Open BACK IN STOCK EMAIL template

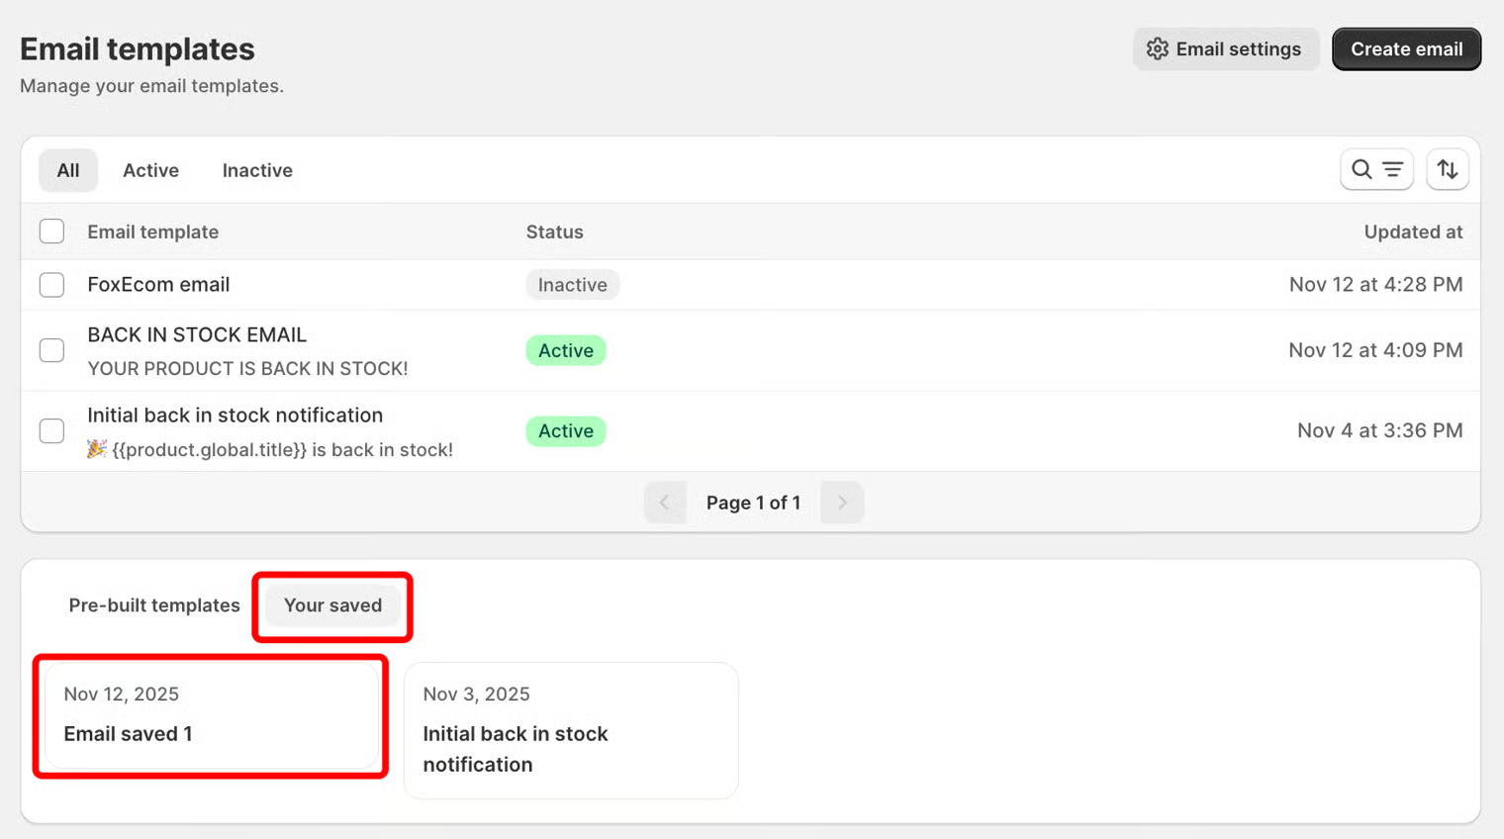(197, 335)
